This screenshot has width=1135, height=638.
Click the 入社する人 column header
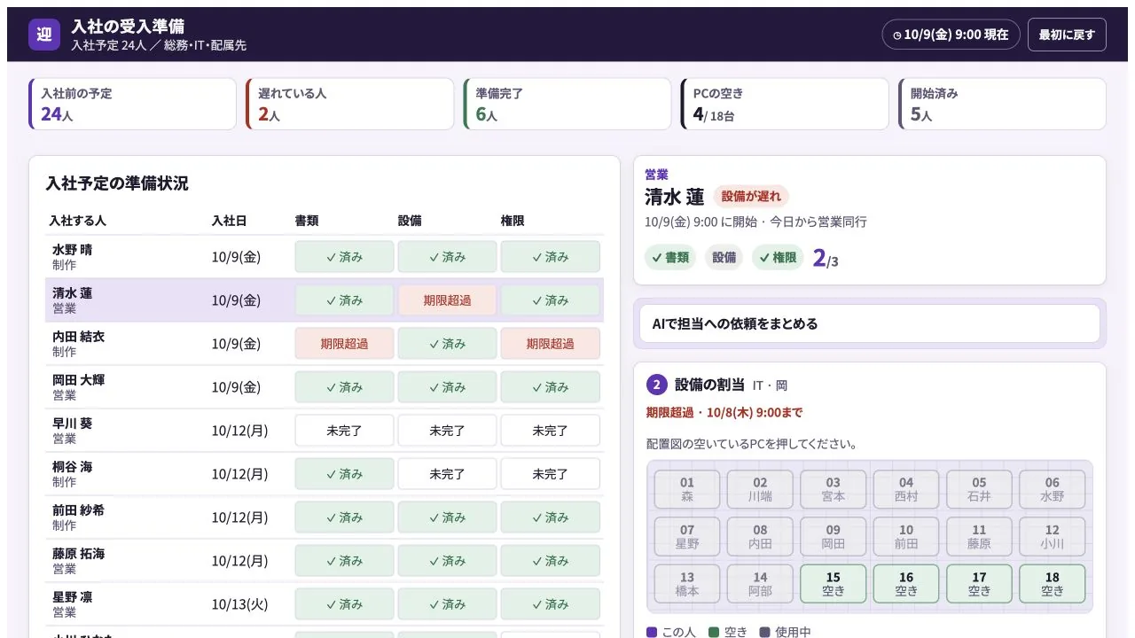78,221
